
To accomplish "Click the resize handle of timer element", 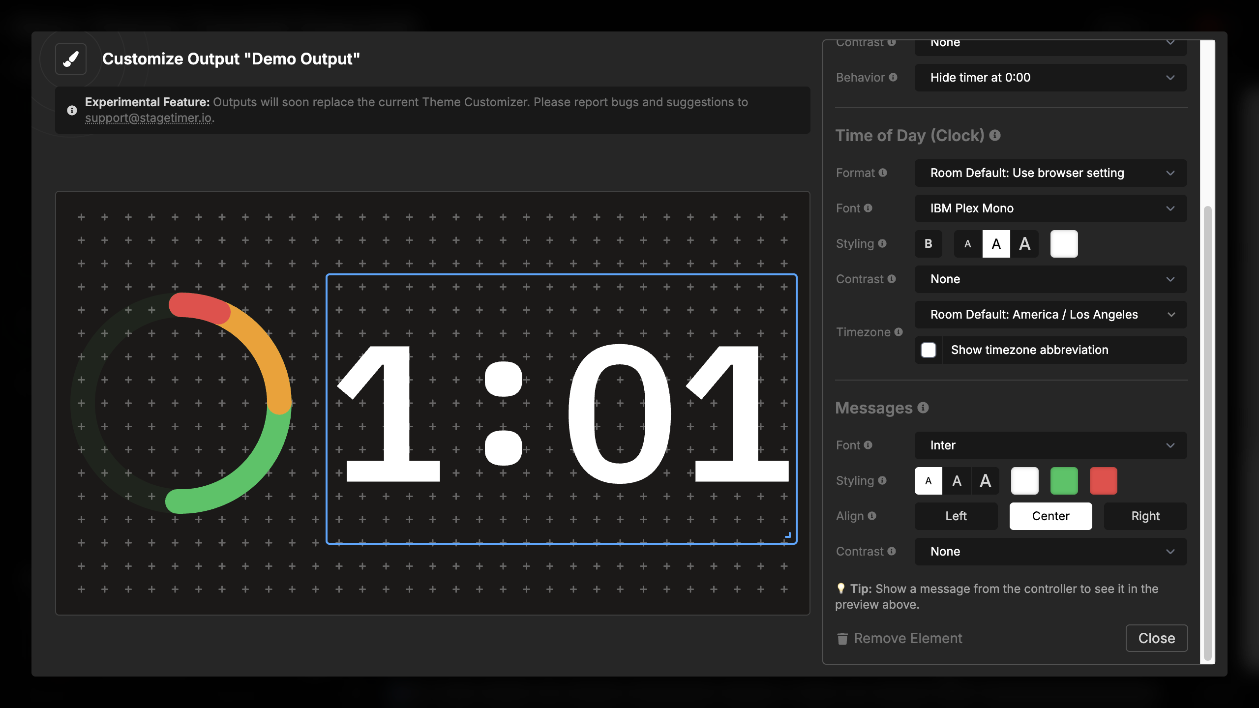I will tap(788, 535).
